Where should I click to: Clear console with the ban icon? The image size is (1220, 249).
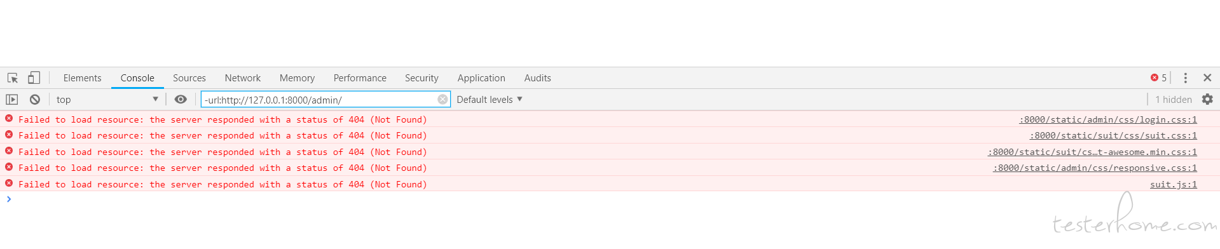click(x=35, y=99)
